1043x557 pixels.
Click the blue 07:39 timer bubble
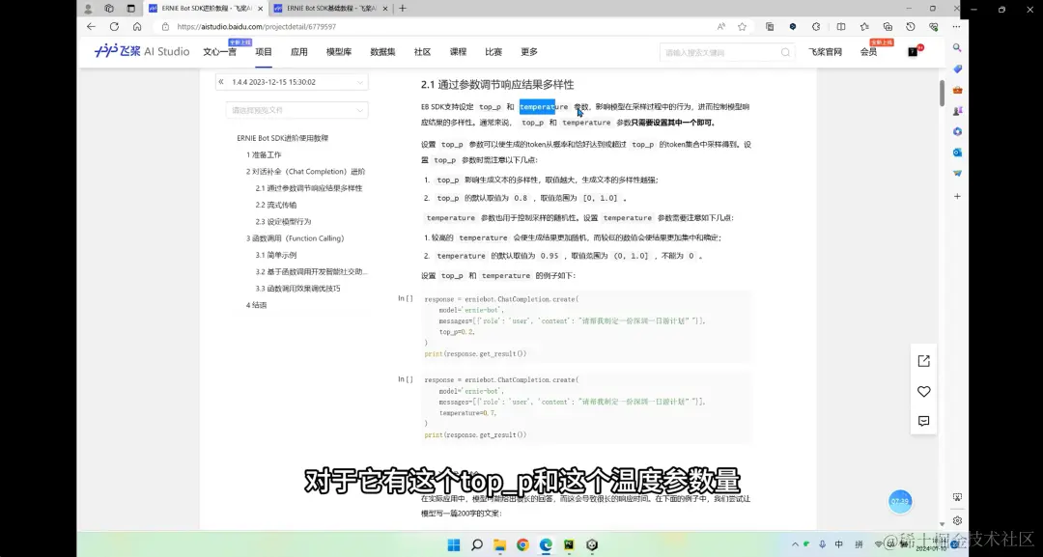[899, 501]
